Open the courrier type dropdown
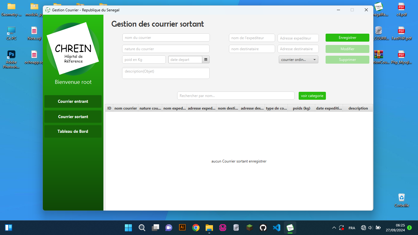The height and width of the screenshot is (235, 418). tap(298, 59)
